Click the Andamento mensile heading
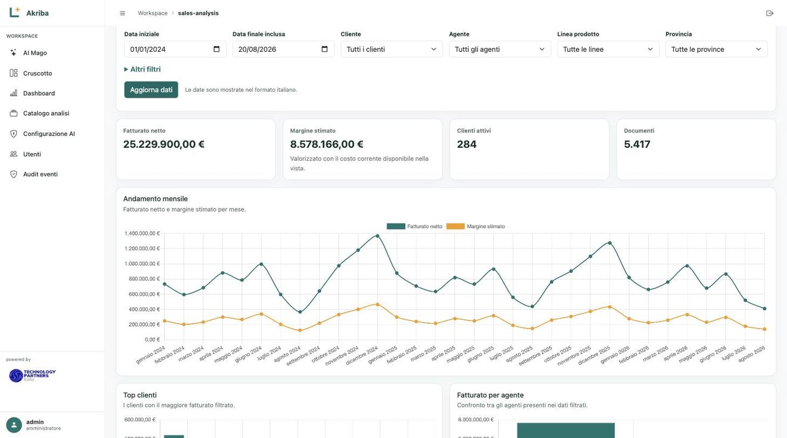Image resolution: width=787 pixels, height=438 pixels. [x=156, y=198]
